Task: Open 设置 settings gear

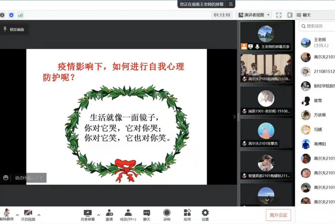Action: coord(205,213)
